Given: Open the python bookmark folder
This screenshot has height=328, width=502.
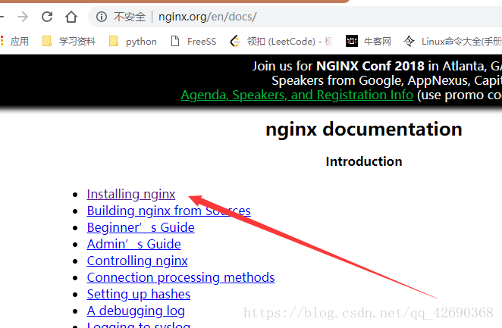Looking at the screenshot, I should 133,41.
